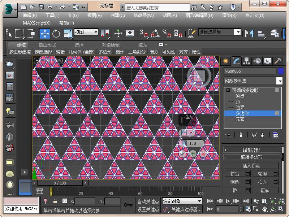The image size is (289, 217).
Task: Open the 渲染(R) menu
Action: [229, 16]
